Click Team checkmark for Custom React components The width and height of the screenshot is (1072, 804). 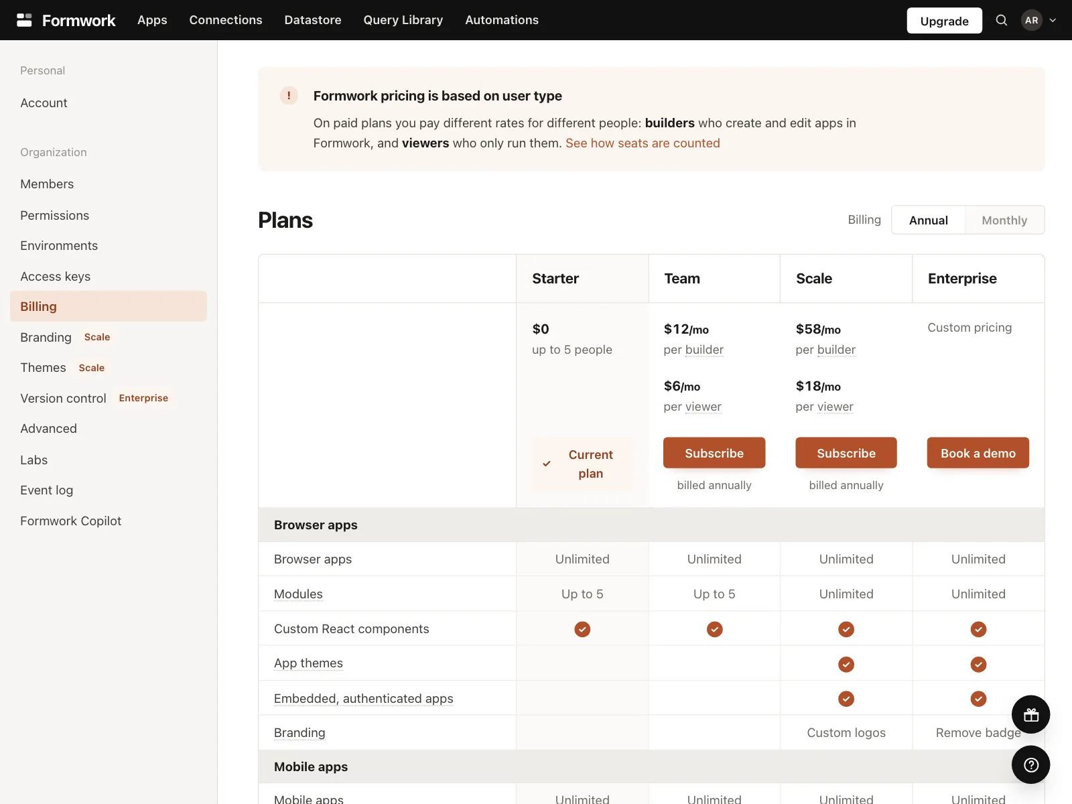click(714, 629)
